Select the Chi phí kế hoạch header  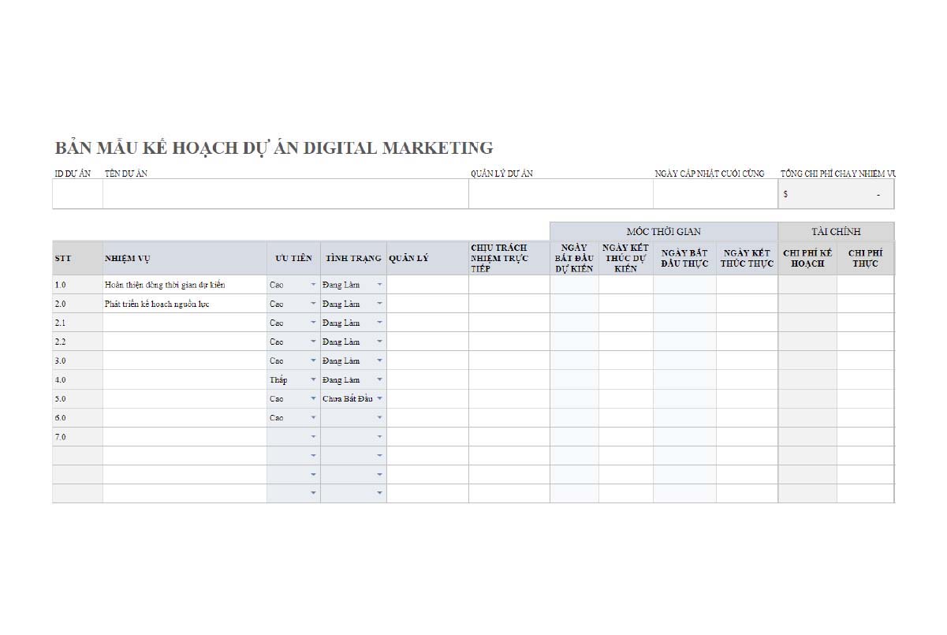[x=807, y=258]
